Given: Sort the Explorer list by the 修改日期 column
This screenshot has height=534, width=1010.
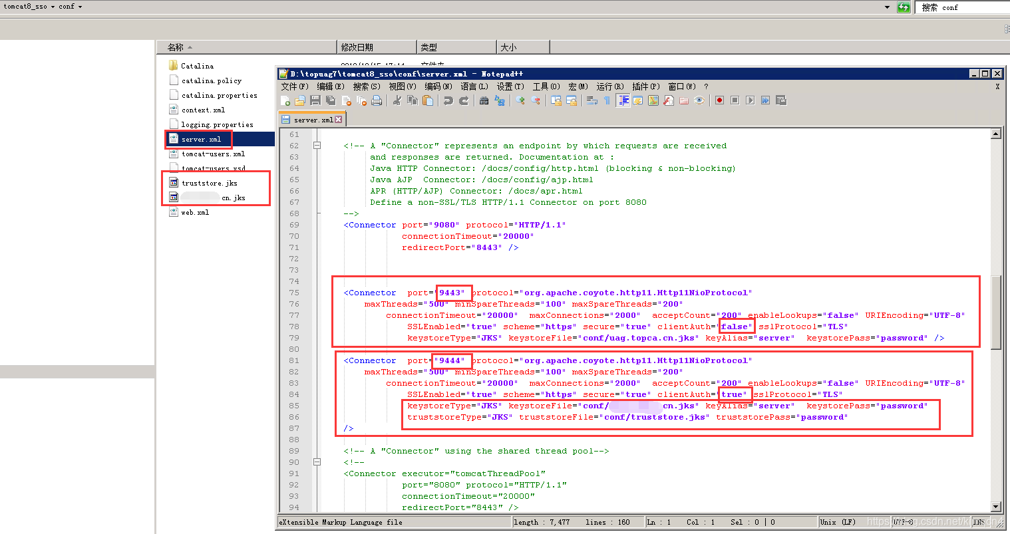Looking at the screenshot, I should coord(377,47).
